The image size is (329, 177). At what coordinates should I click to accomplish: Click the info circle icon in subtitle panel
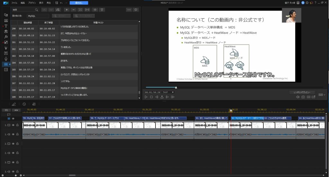(x=136, y=10)
